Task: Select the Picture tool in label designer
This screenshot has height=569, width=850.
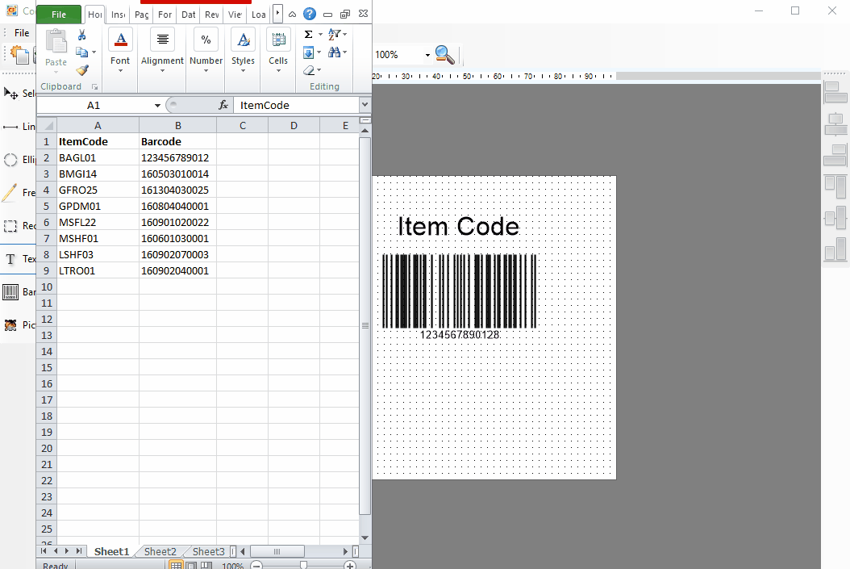Action: (x=19, y=325)
